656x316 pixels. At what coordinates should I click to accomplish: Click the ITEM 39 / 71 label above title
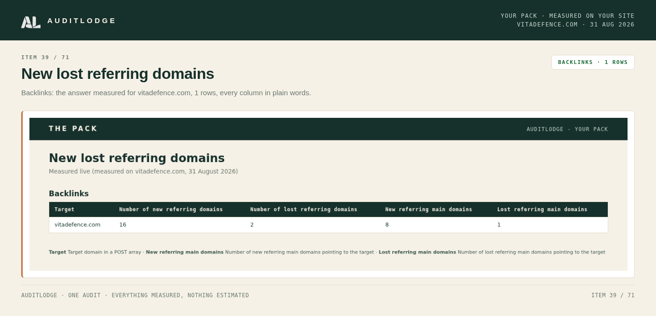[x=45, y=57]
